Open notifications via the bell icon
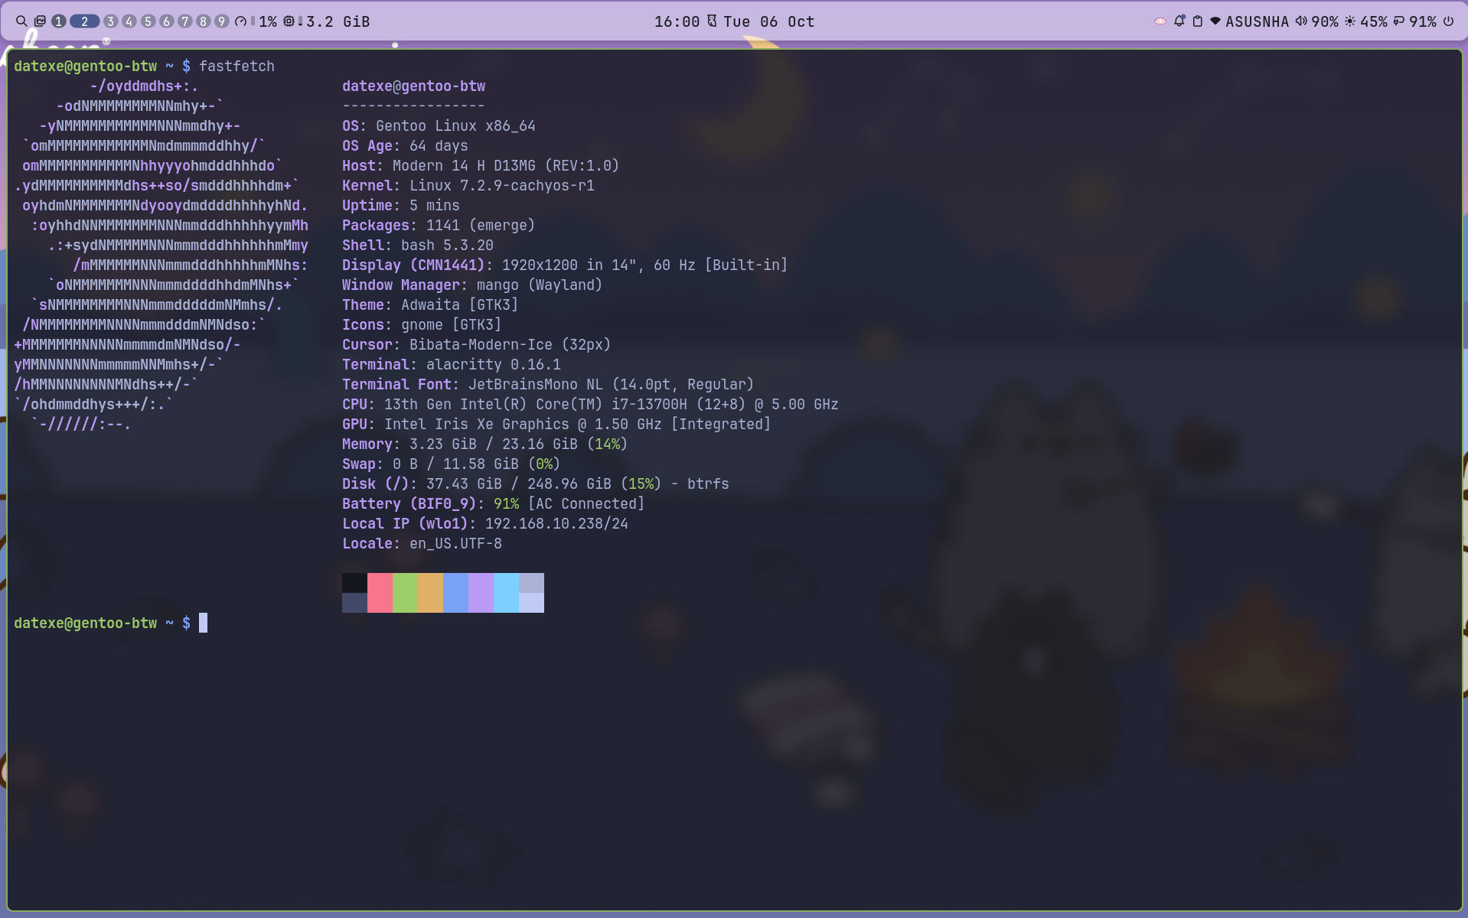1468x918 pixels. tap(1179, 21)
